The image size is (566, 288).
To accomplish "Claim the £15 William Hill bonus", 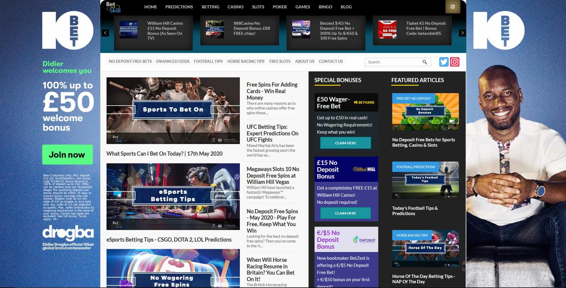I will (345, 213).
